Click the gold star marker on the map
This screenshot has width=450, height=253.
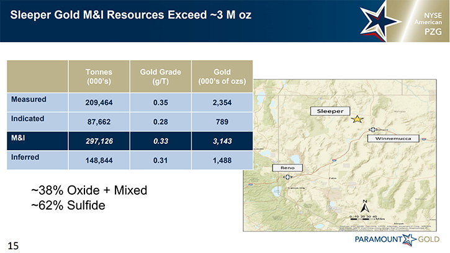pos(357,119)
